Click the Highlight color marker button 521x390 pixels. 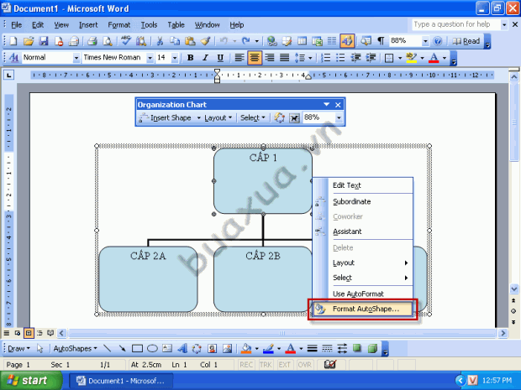(x=412, y=58)
